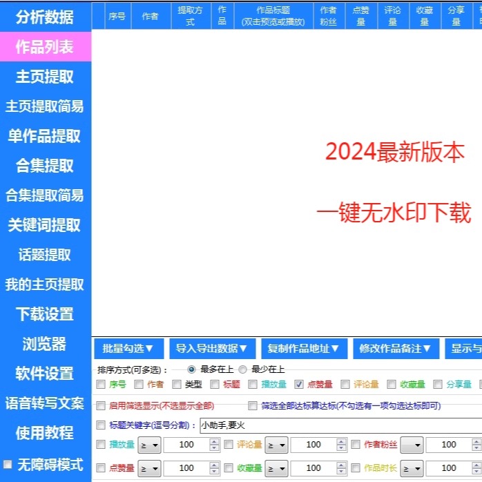
Task: Open the 浏览器 sidebar item
Action: pyautogui.click(x=45, y=344)
